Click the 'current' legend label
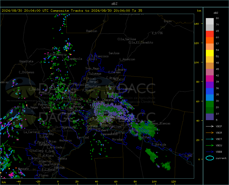Image resolution: width=229 pixels, height=185 pixels. 221,158
